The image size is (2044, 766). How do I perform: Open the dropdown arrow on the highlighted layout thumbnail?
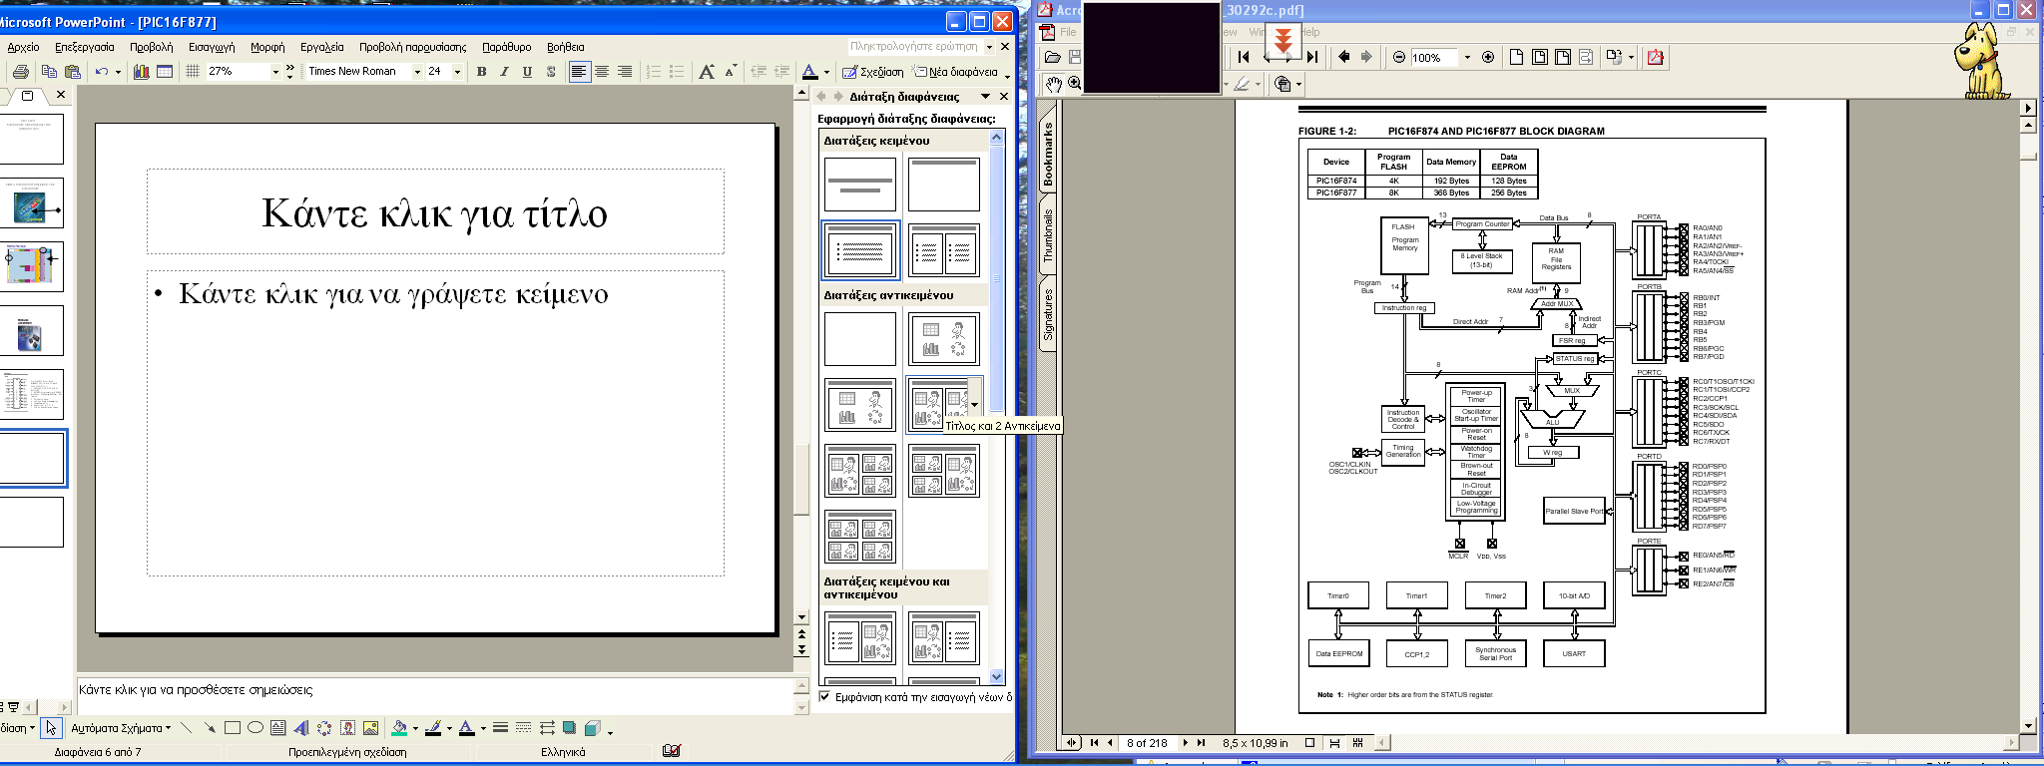tap(974, 405)
